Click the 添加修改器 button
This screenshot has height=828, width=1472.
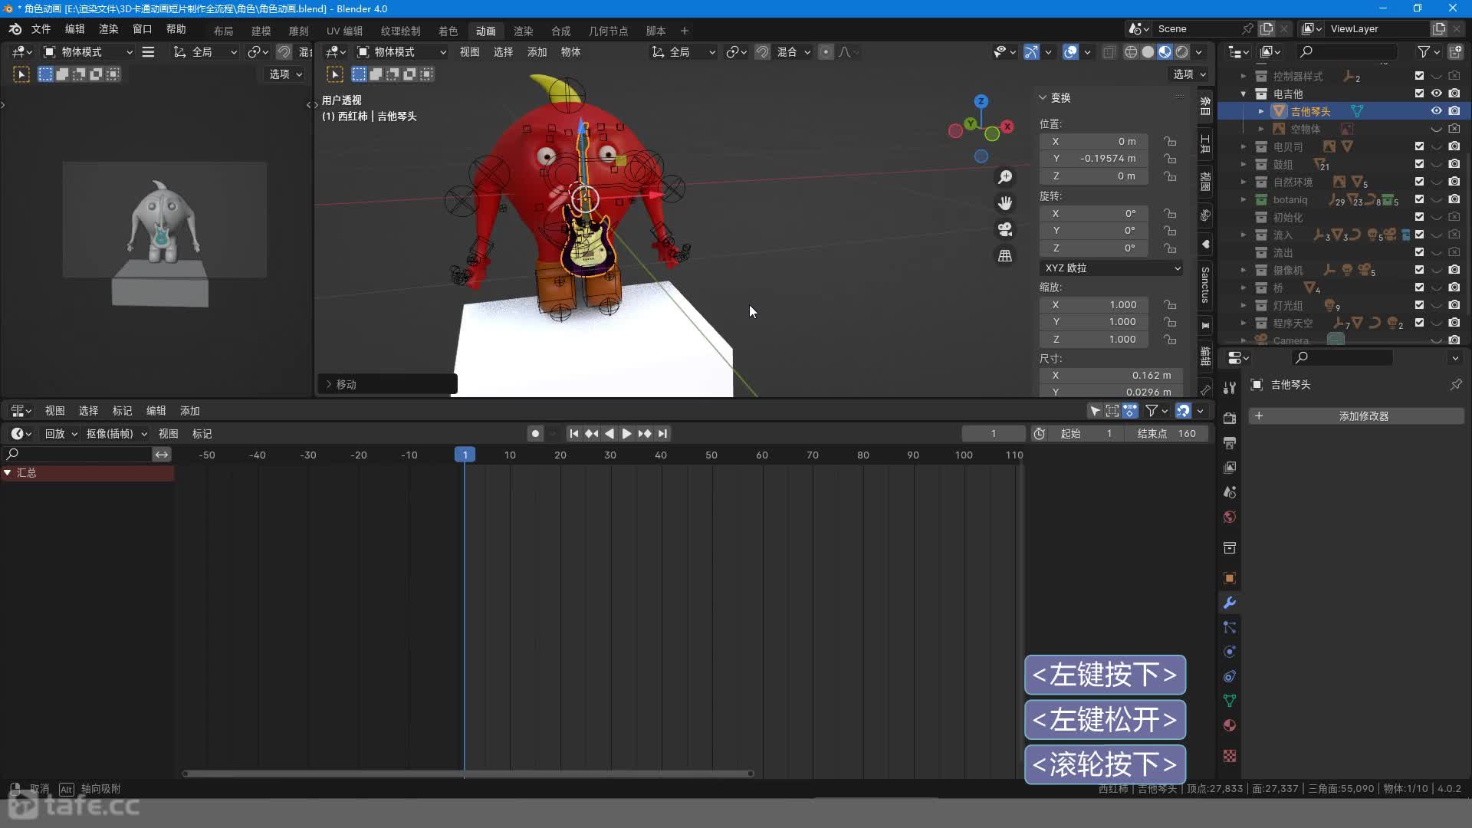coord(1357,416)
